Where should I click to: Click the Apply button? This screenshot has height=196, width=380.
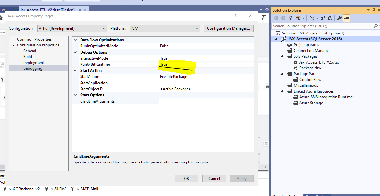point(242,179)
